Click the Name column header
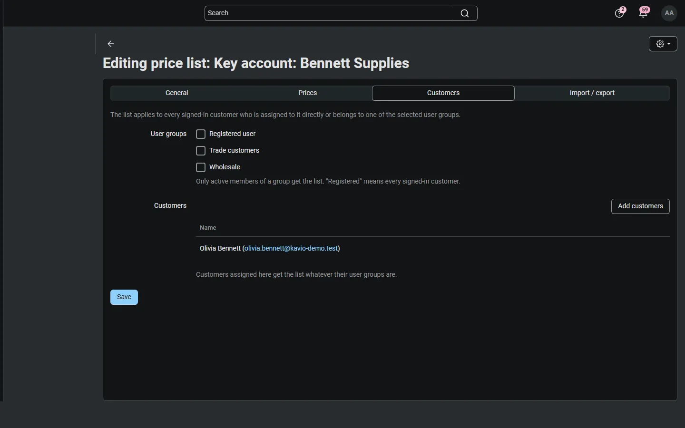 pyautogui.click(x=208, y=228)
